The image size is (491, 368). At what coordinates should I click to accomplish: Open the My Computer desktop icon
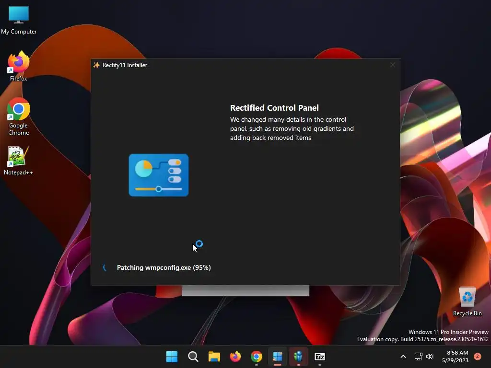click(x=19, y=19)
